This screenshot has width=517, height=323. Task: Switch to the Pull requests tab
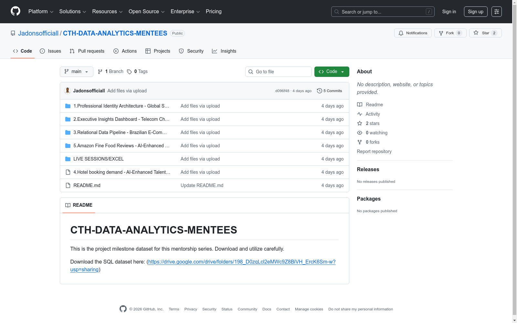click(87, 51)
